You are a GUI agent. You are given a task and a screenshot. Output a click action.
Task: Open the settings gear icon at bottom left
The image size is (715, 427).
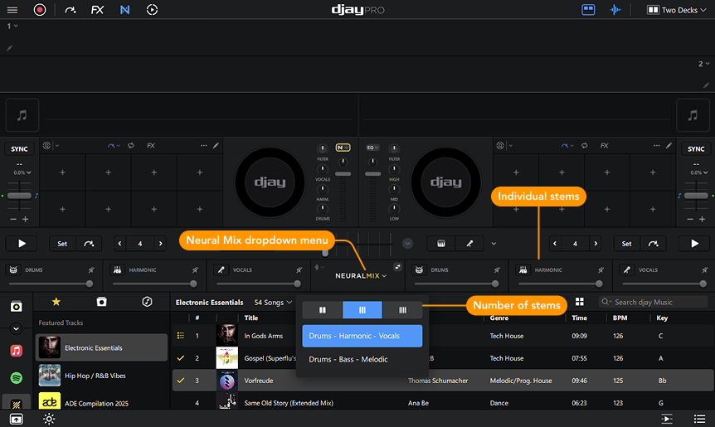point(49,419)
